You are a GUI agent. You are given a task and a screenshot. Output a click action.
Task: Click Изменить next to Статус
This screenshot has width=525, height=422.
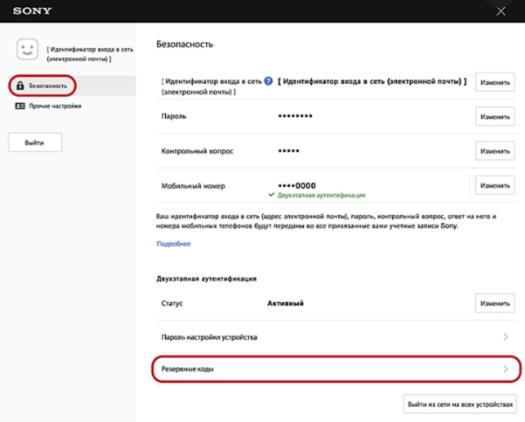coord(494,303)
